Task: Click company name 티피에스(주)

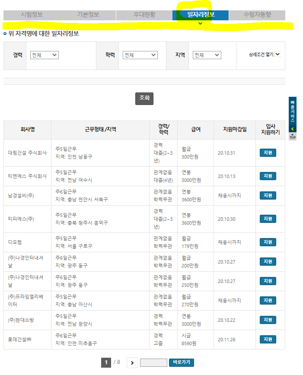Action: [21, 219]
